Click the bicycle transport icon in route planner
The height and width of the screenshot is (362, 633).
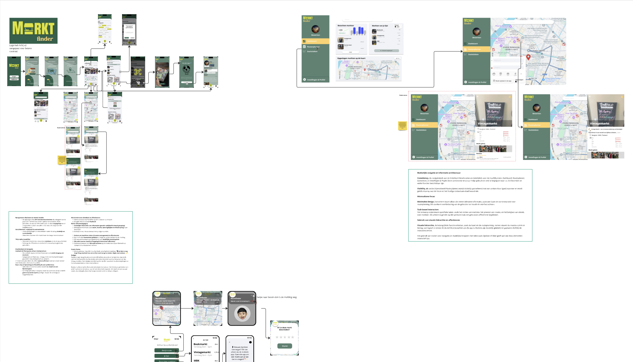pyautogui.click(x=494, y=74)
